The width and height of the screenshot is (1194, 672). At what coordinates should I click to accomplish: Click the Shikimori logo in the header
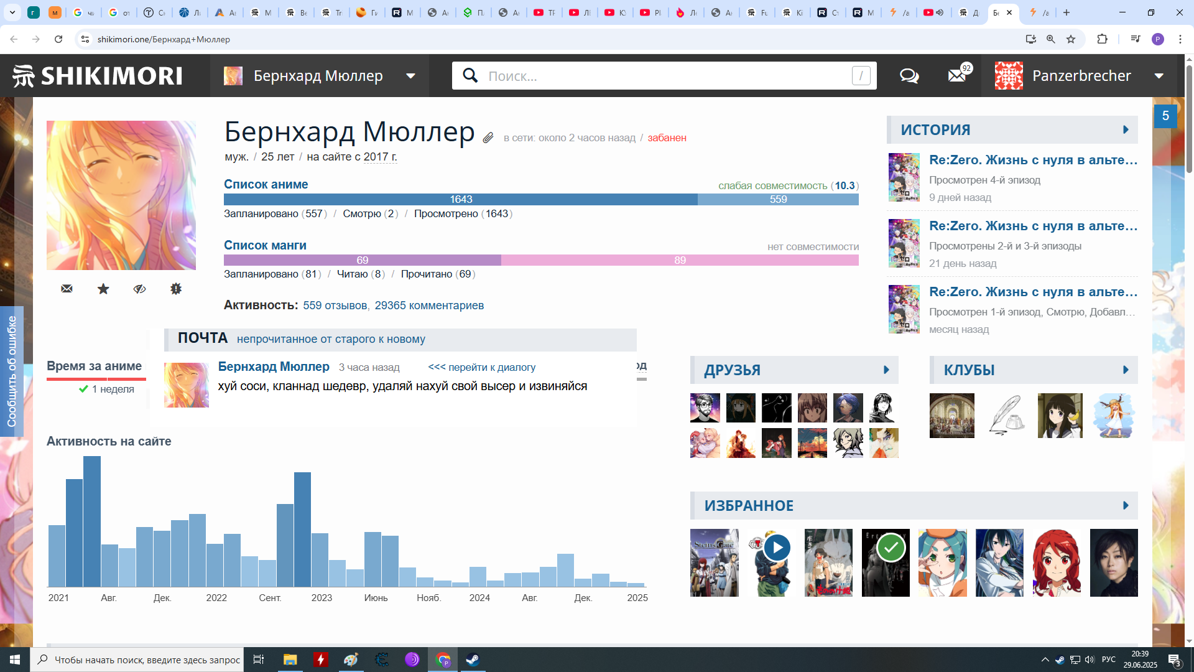pos(98,76)
